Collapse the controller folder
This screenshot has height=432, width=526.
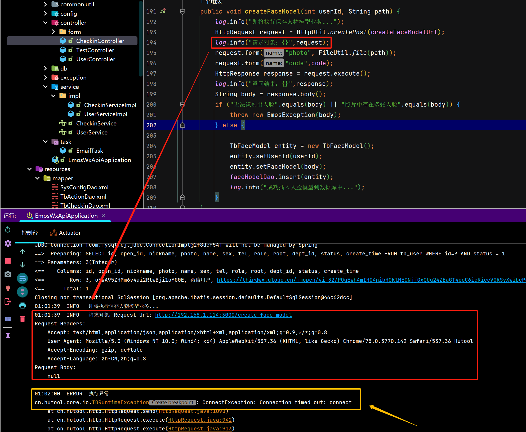(x=45, y=23)
